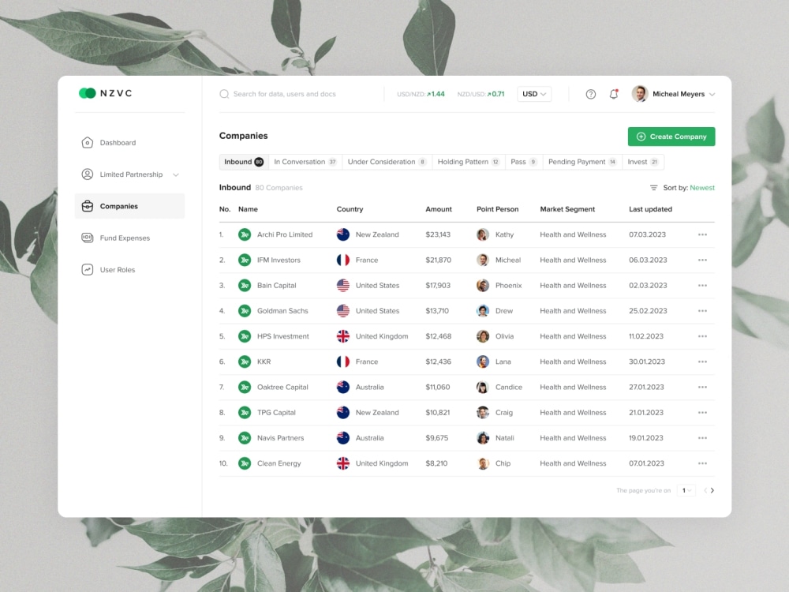
Task: Open the Clean Energy company name
Action: tap(279, 463)
